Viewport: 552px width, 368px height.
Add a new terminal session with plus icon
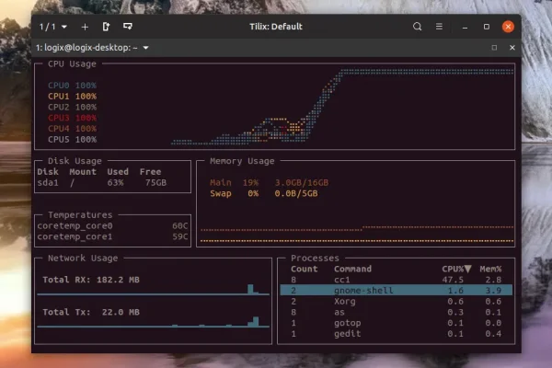(x=85, y=27)
